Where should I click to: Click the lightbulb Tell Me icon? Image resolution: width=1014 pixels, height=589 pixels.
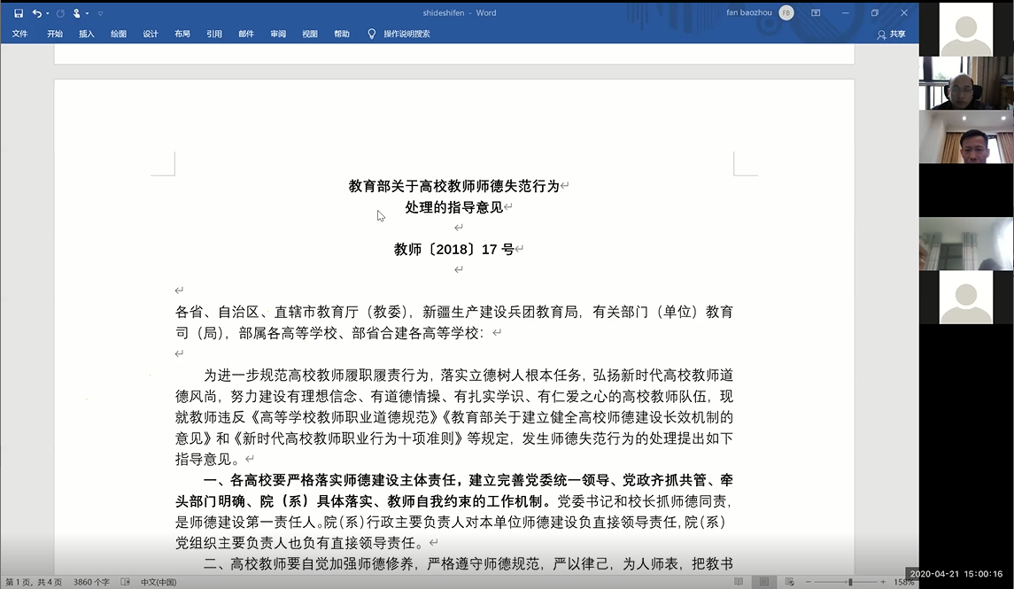pyautogui.click(x=371, y=34)
